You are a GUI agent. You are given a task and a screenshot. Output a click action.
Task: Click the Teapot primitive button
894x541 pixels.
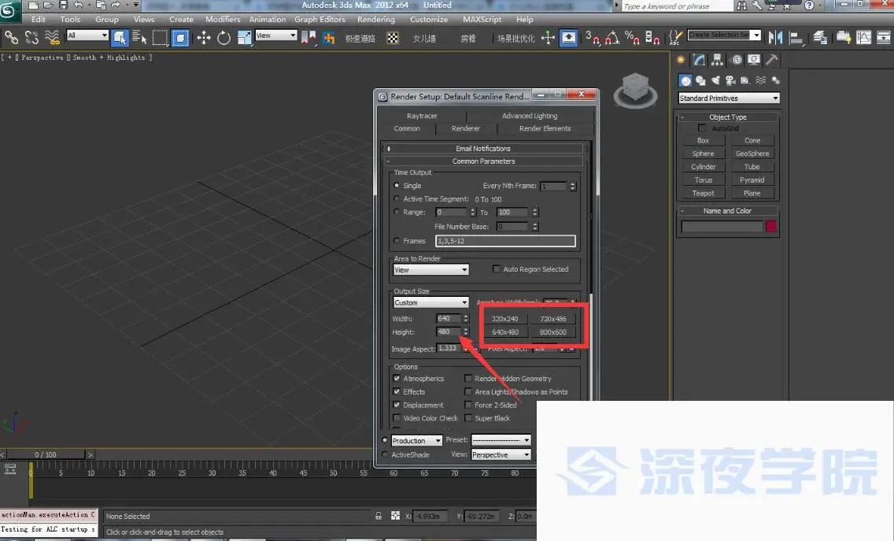[703, 194]
